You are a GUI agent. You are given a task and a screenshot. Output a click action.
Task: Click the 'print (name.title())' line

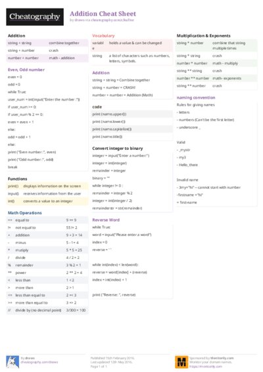pos(107,137)
